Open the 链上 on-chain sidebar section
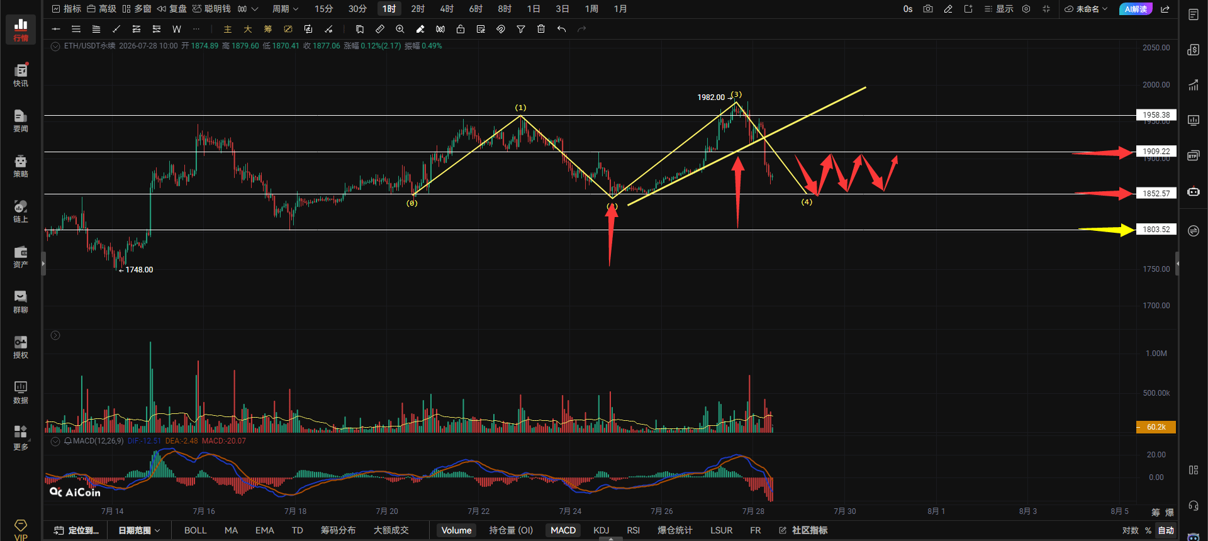Viewport: 1208px width, 541px height. coord(21,211)
